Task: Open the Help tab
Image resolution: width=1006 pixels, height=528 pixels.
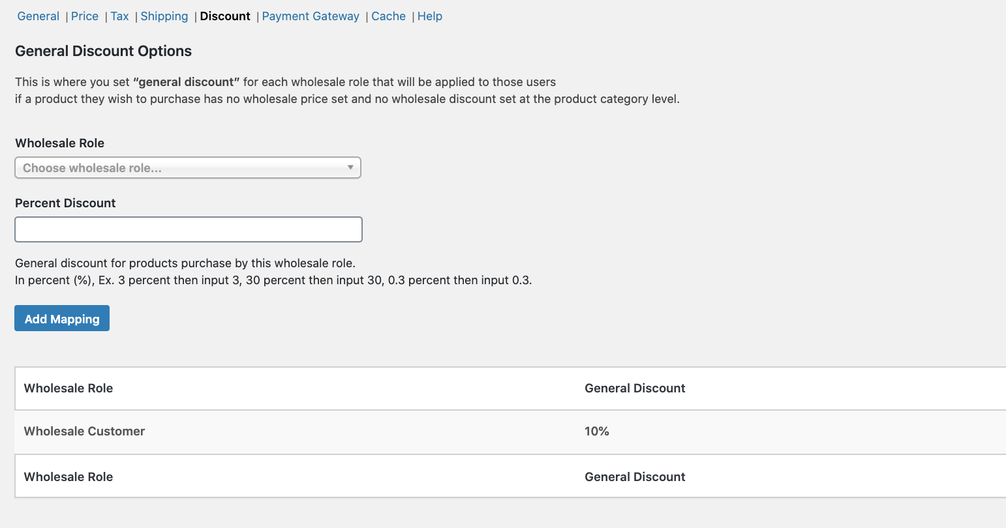Action: point(430,16)
